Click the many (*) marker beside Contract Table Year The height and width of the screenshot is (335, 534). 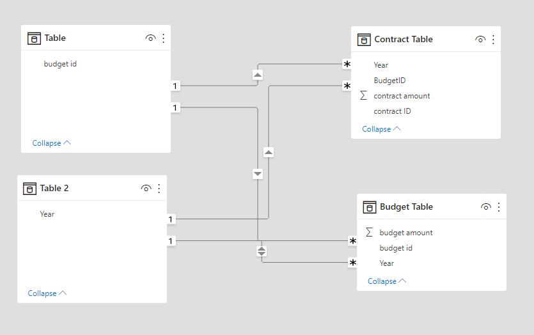pos(347,64)
